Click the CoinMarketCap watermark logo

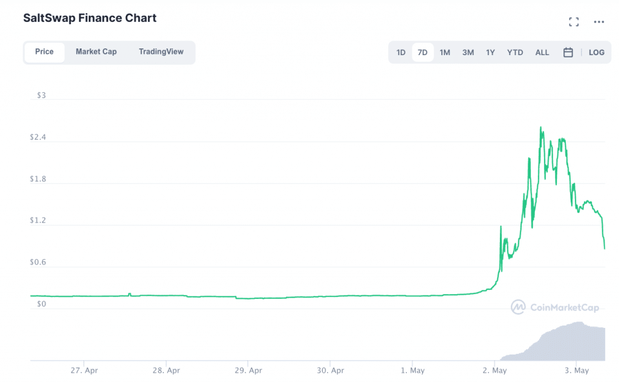point(555,307)
